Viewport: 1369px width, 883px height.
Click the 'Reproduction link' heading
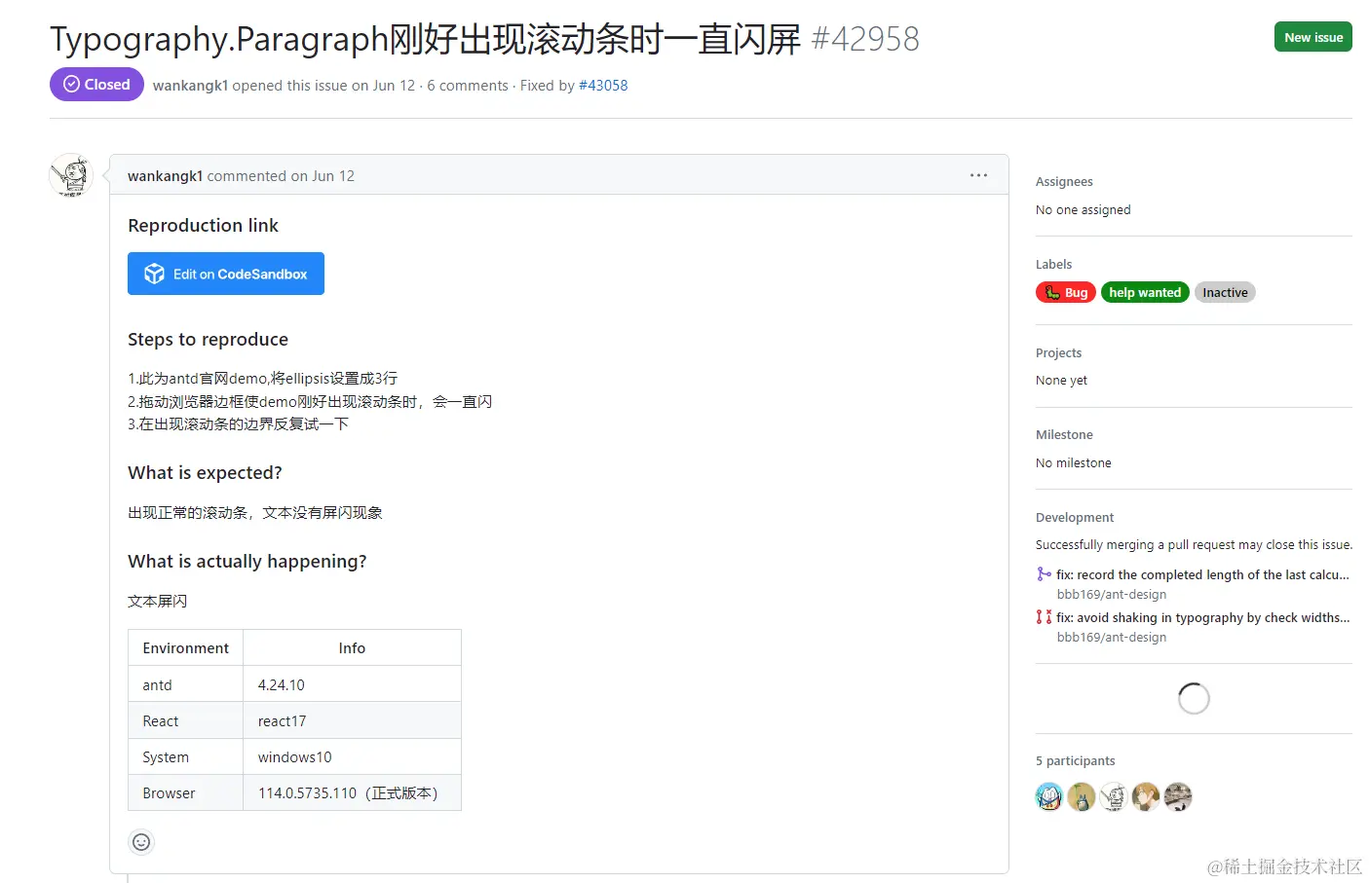203,226
